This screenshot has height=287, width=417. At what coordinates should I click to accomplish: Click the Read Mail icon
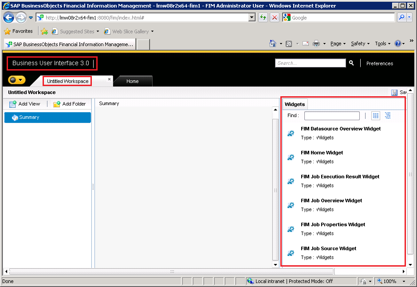coord(306,43)
